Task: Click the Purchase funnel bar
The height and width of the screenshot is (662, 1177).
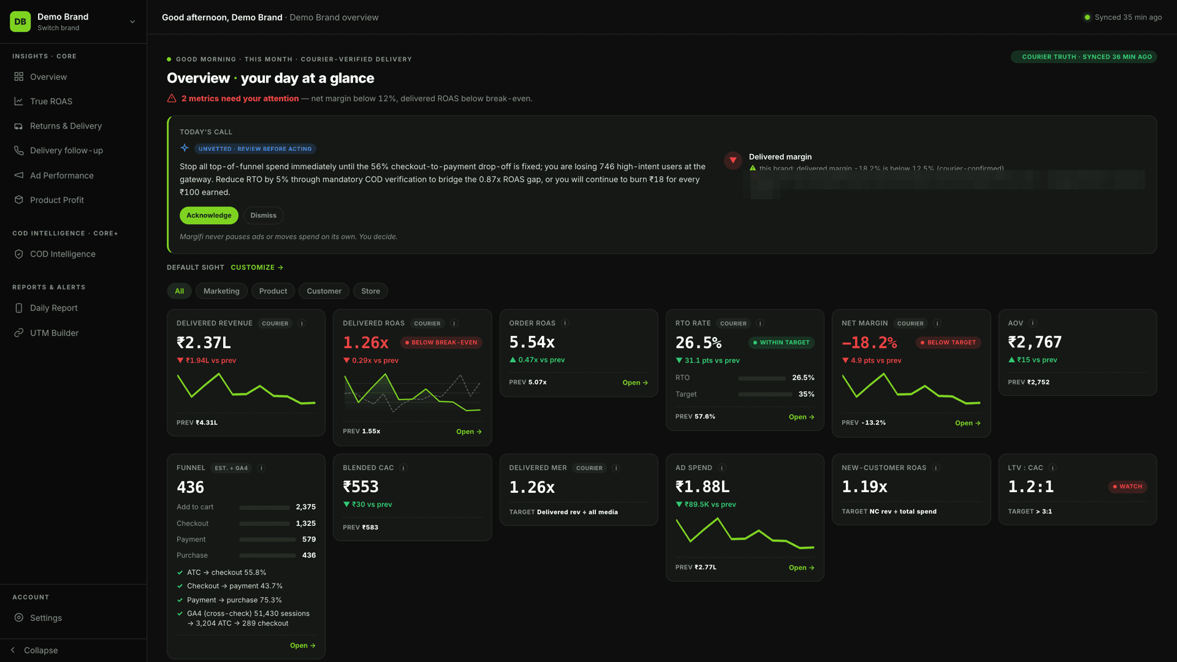Action: [267, 556]
